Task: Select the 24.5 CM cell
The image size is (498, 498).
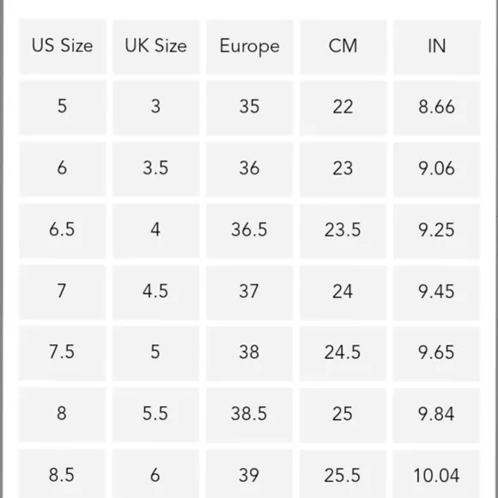Action: [343, 354]
